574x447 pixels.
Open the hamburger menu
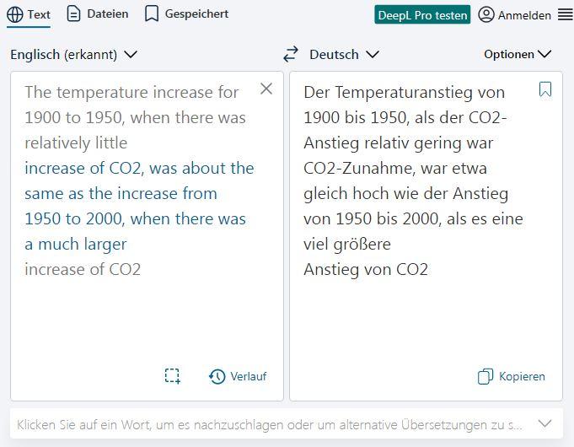pyautogui.click(x=565, y=14)
